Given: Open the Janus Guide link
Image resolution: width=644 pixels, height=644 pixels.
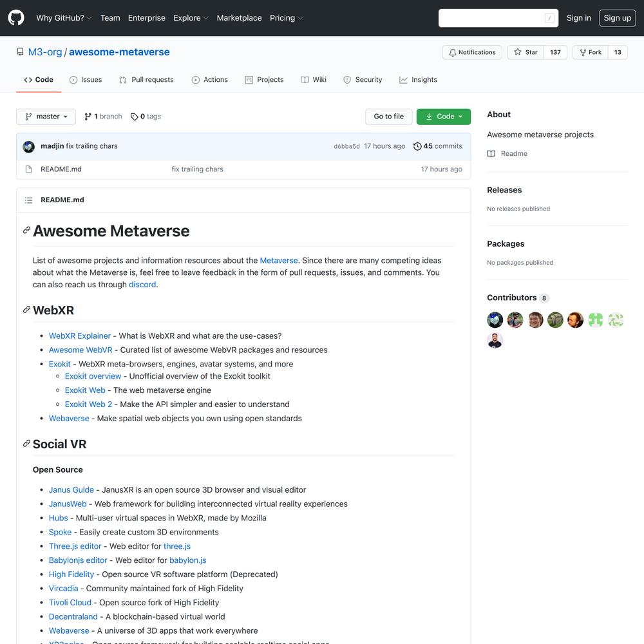Looking at the screenshot, I should 71,490.
